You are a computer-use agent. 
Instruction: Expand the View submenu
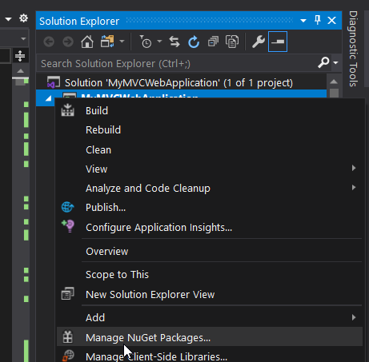(x=210, y=169)
